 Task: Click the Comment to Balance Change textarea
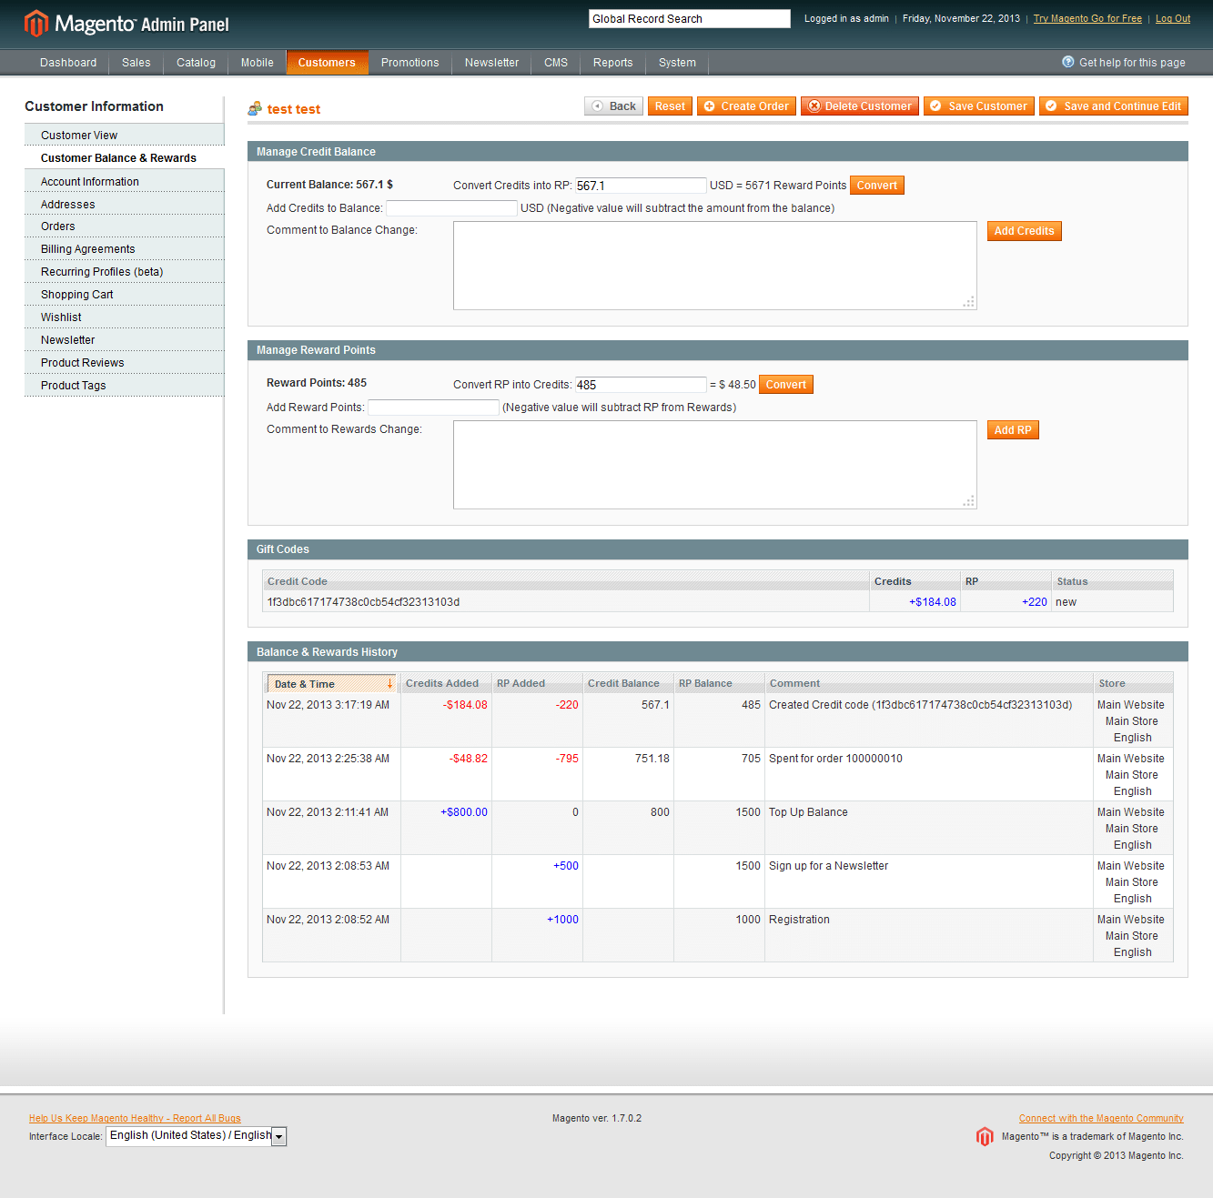(x=714, y=265)
